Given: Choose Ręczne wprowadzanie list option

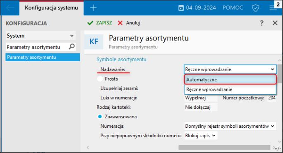Looking at the screenshot, I should pos(230,89).
